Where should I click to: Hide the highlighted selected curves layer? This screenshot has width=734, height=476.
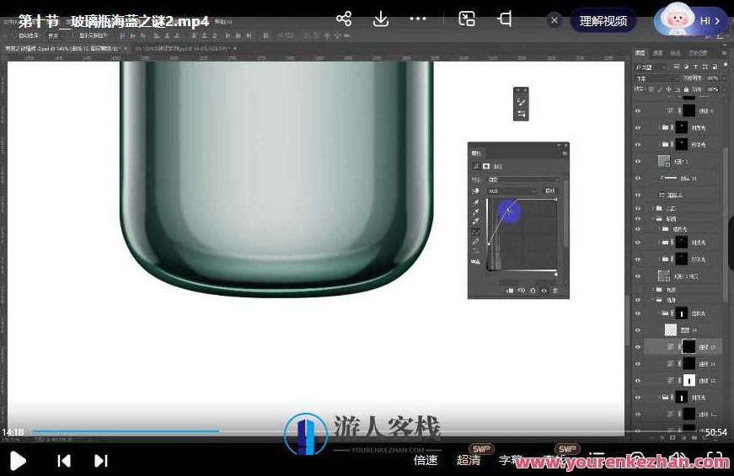(x=638, y=347)
